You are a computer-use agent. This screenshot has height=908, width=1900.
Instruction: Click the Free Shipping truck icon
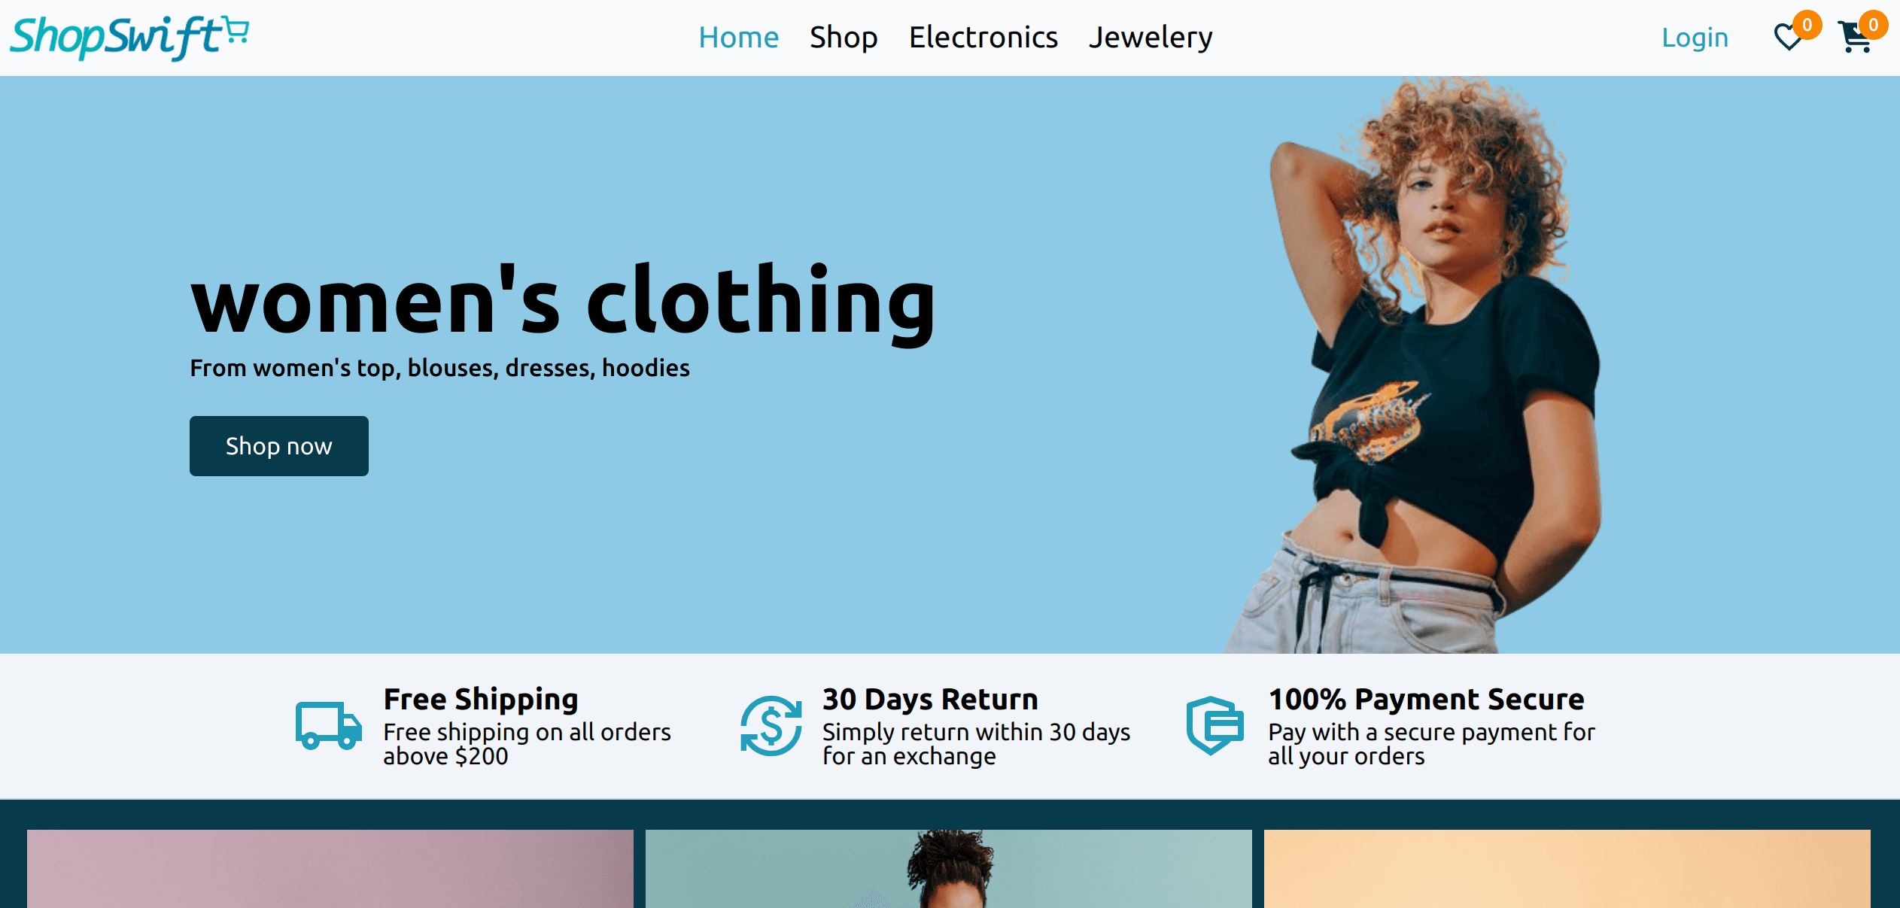tap(328, 726)
